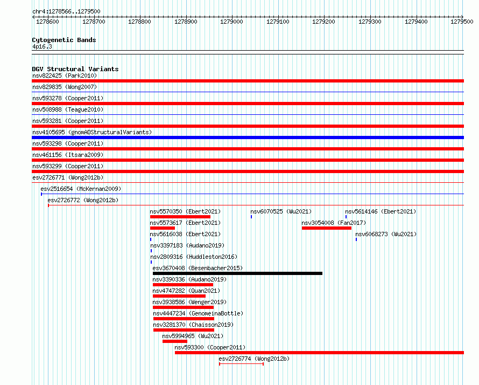Click the Cytogenetic Bands track title

(64, 40)
